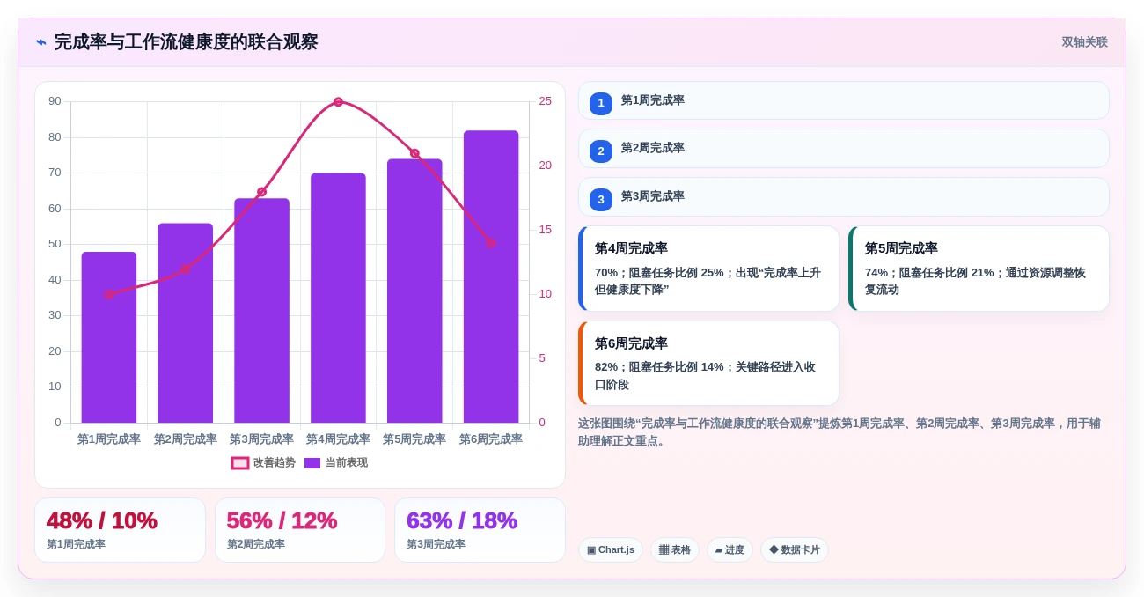Viewport: 1144px width, 597px height.
Task: Click the 进度 tag
Action: point(730,550)
